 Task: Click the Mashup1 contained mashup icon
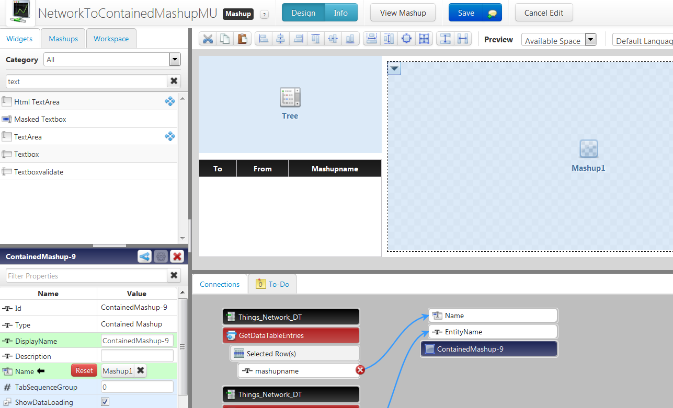(x=588, y=149)
